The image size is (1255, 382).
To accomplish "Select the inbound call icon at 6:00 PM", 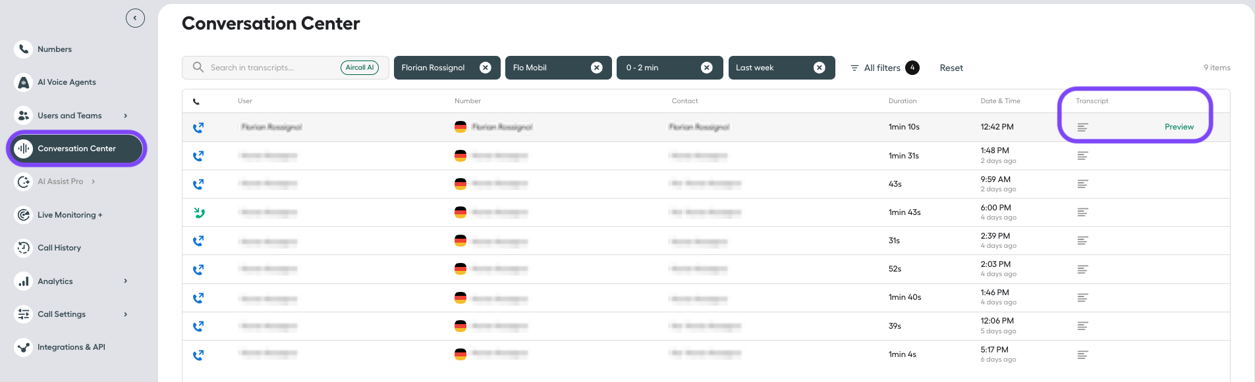I will coord(199,212).
